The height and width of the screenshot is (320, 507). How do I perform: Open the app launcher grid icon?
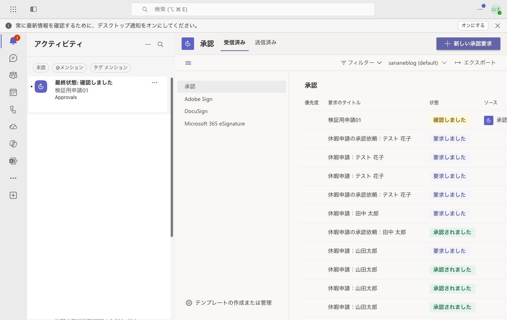click(13, 9)
